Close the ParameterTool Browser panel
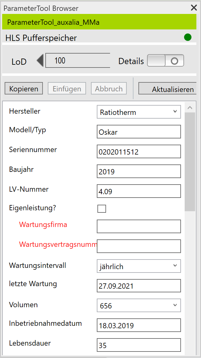201x358 pixels. pos(194,8)
